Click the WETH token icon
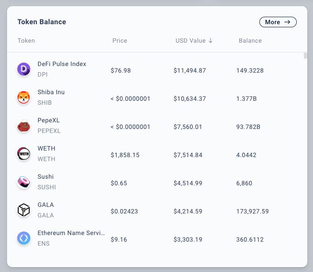This screenshot has height=272, width=313. pos(24,154)
